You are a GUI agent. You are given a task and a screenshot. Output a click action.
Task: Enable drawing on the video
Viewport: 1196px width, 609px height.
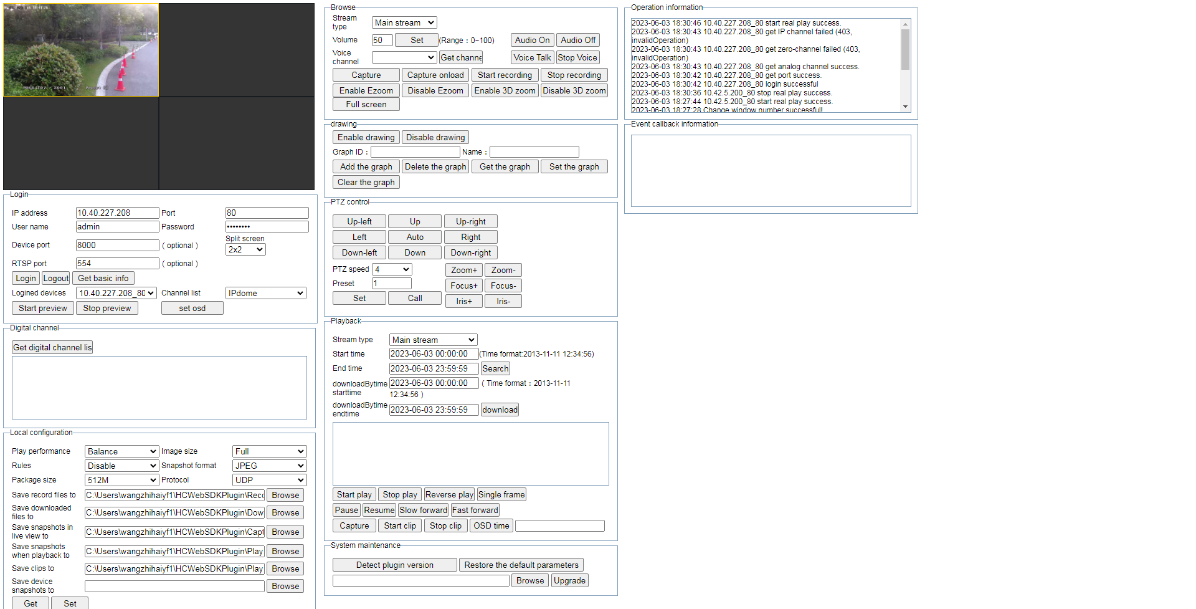click(366, 137)
